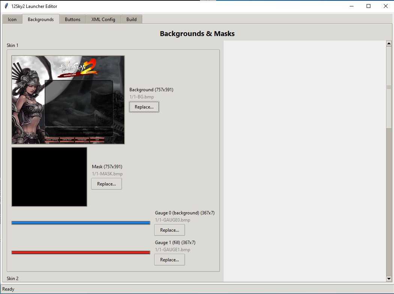This screenshot has width=394, height=294.
Task: Go to the XML Config tab
Action: click(x=103, y=20)
